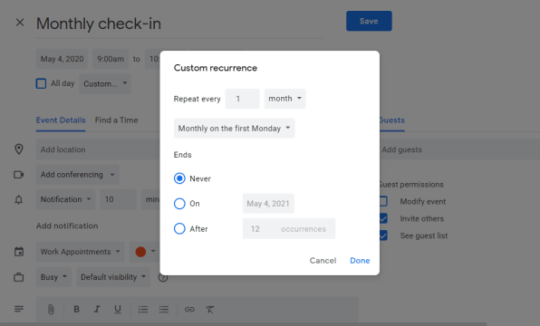Select the After occurrences radio button
The width and height of the screenshot is (540, 326).
tap(179, 228)
